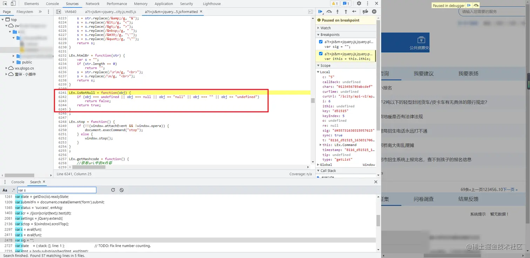Open the city.js,md5.js file tab
530x258 pixels.
click(110, 12)
